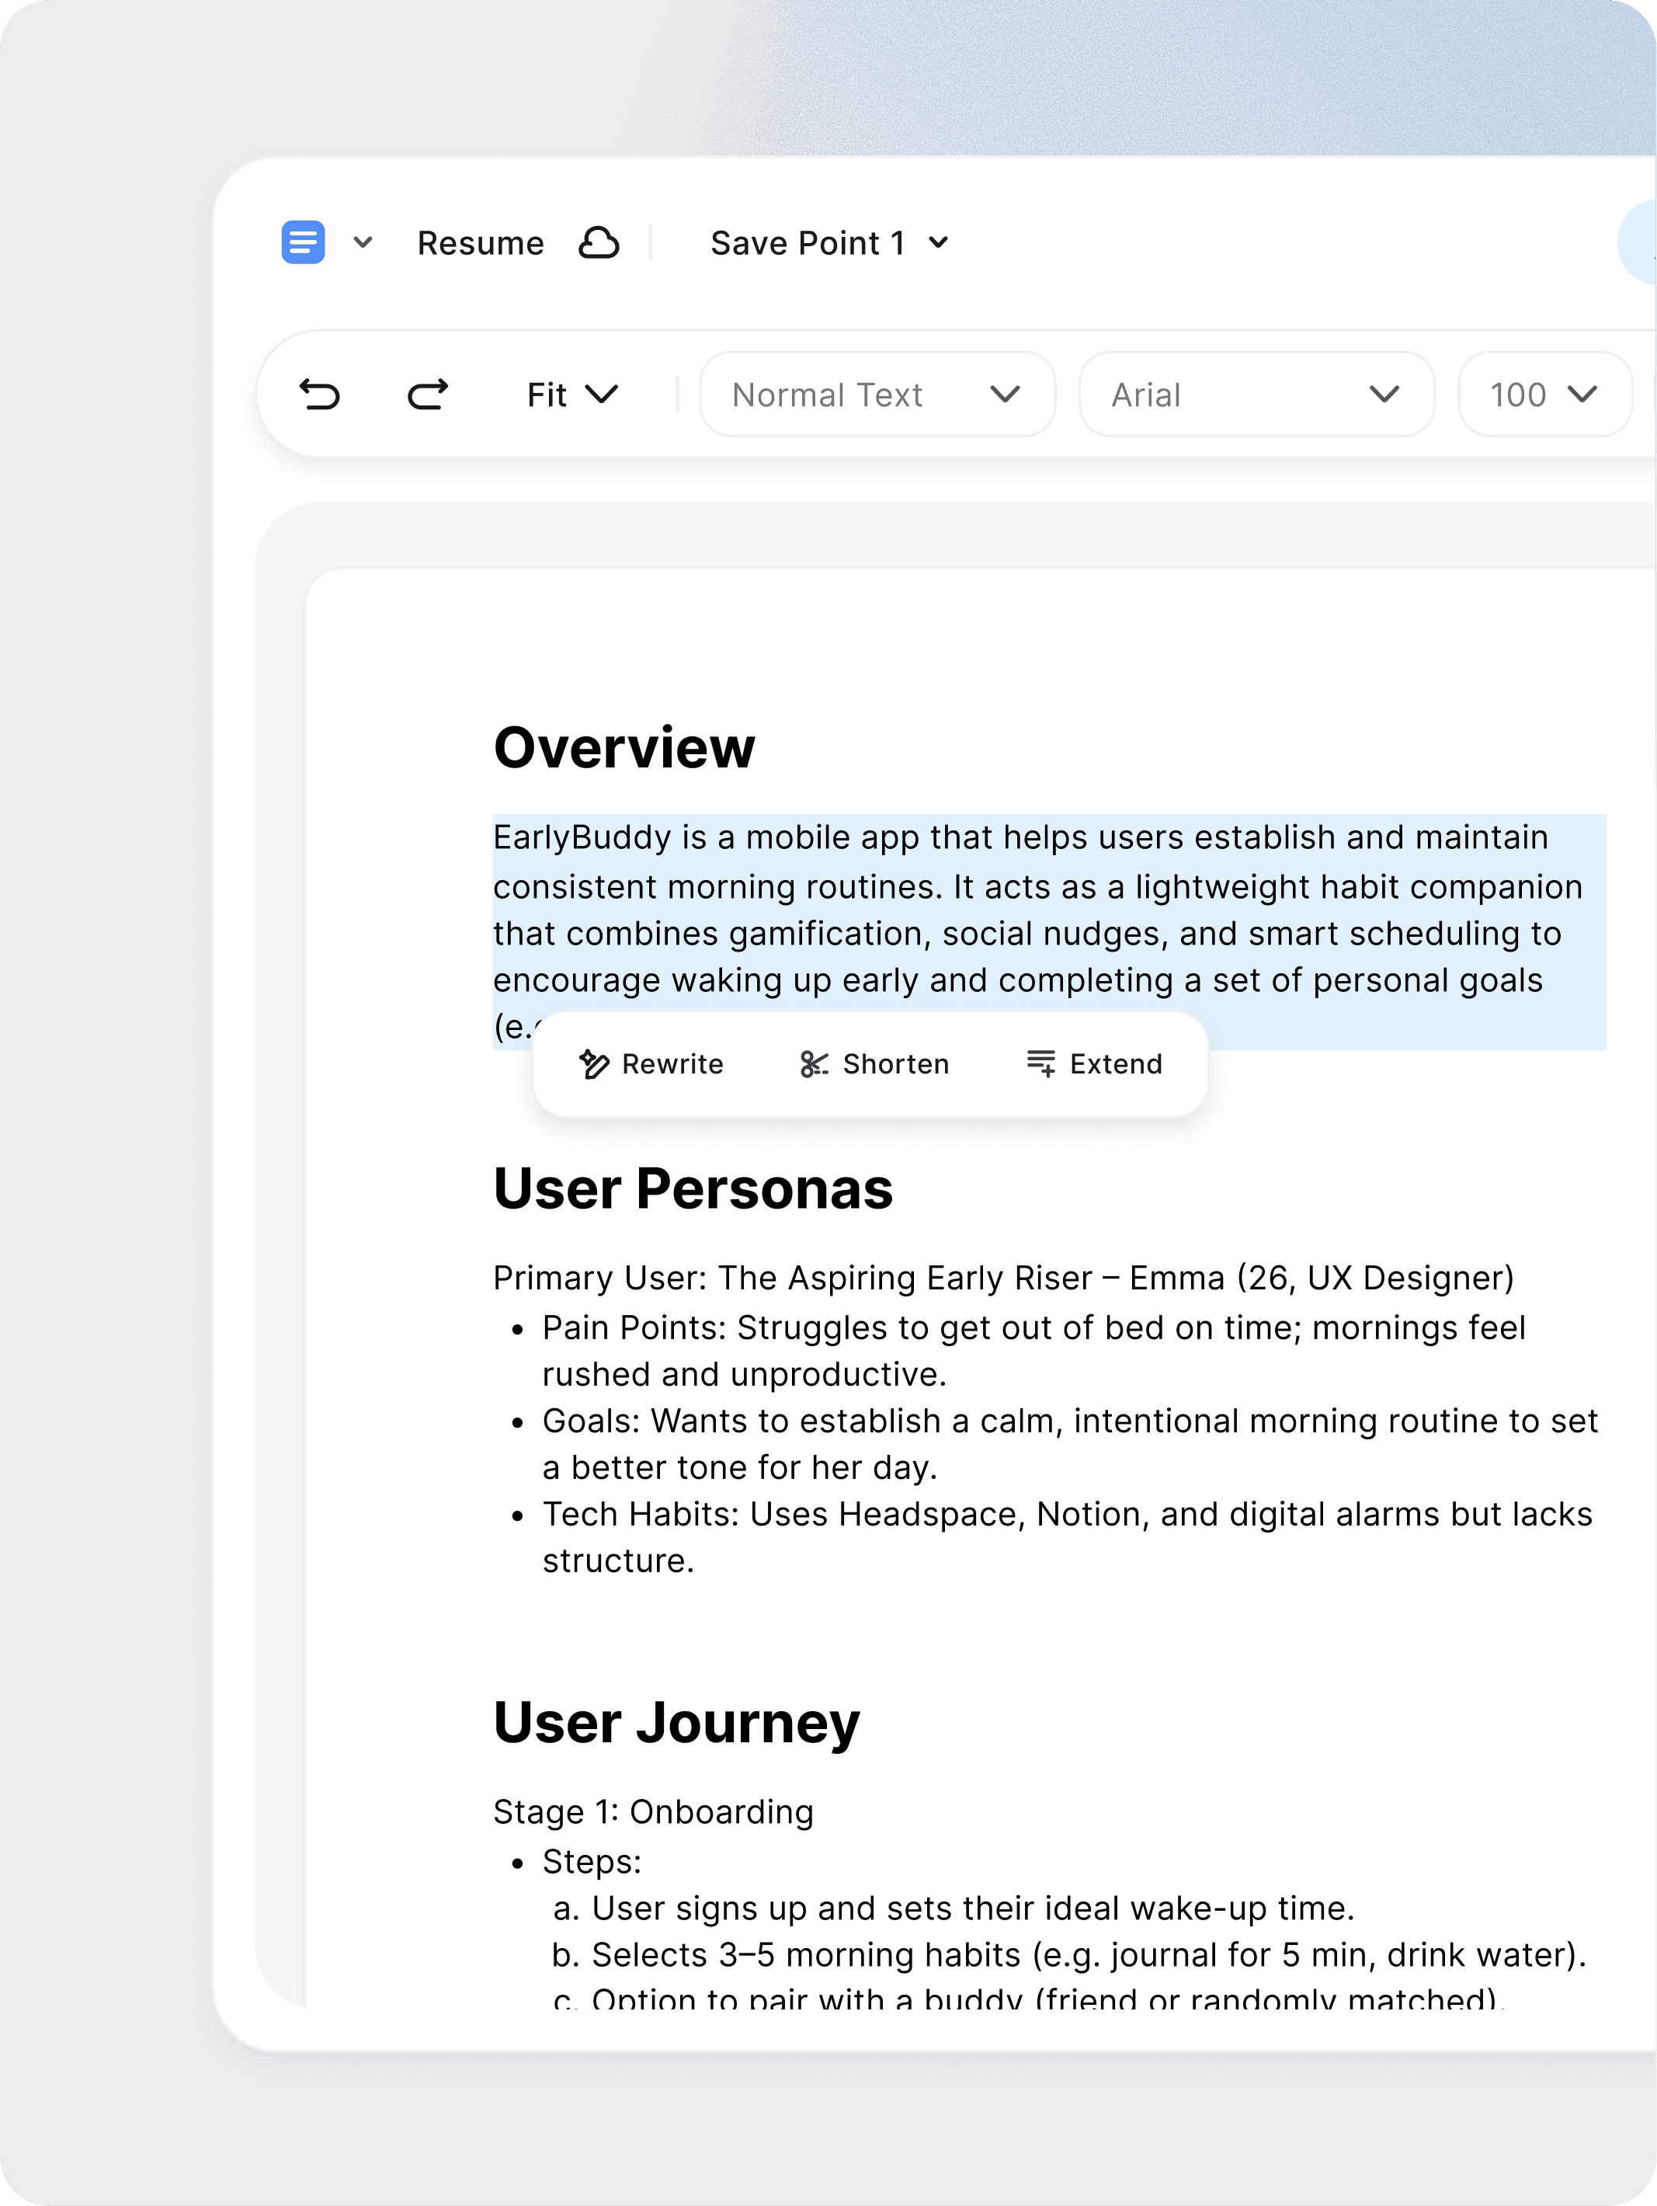Click the Shorten scissors icon
The width and height of the screenshot is (1657, 2206).
(814, 1063)
